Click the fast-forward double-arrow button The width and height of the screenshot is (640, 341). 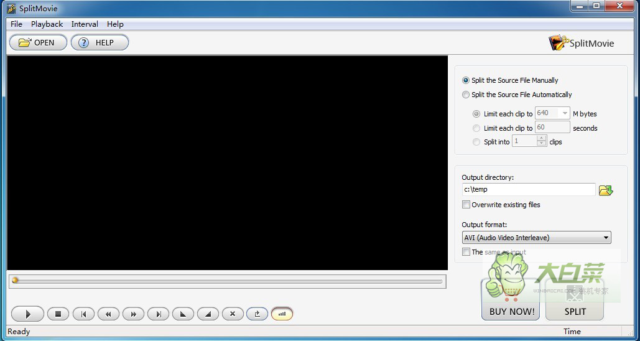(x=133, y=314)
